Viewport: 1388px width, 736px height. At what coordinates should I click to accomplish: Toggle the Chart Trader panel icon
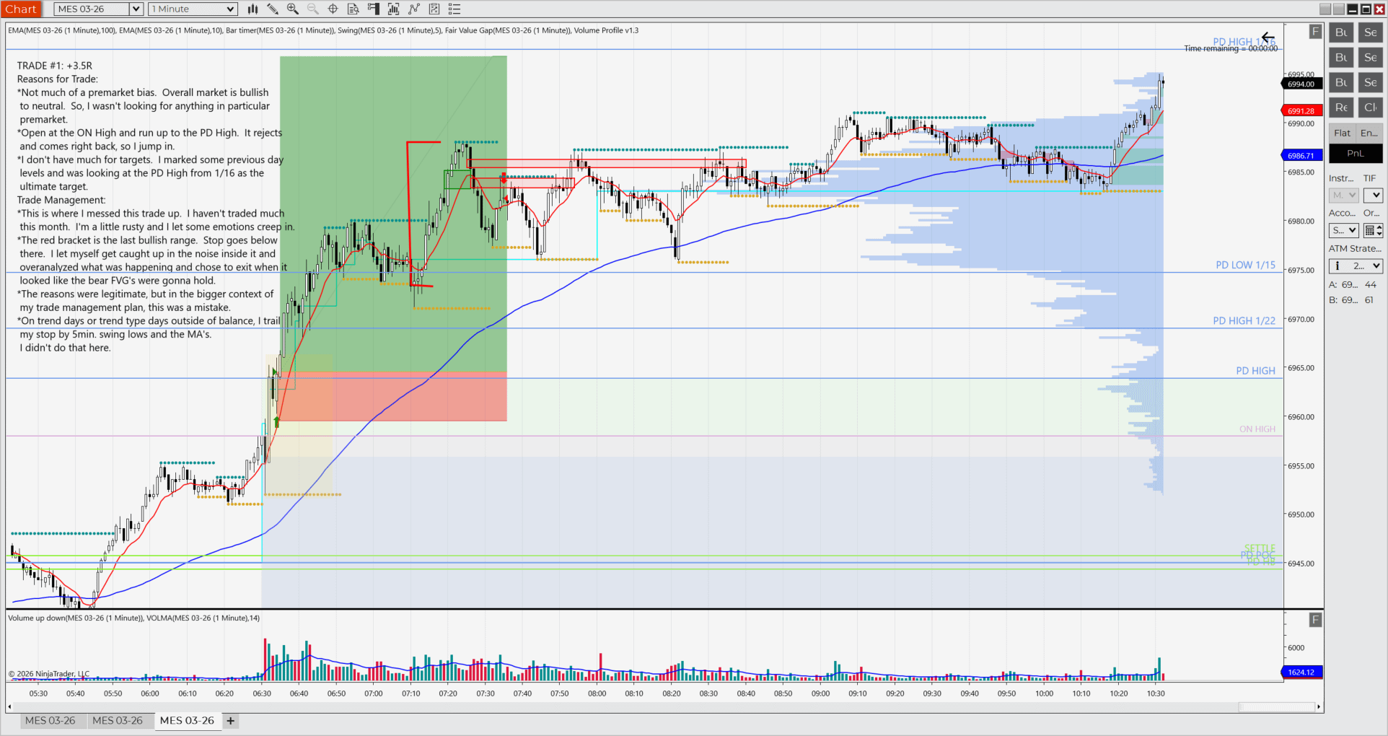coord(374,9)
